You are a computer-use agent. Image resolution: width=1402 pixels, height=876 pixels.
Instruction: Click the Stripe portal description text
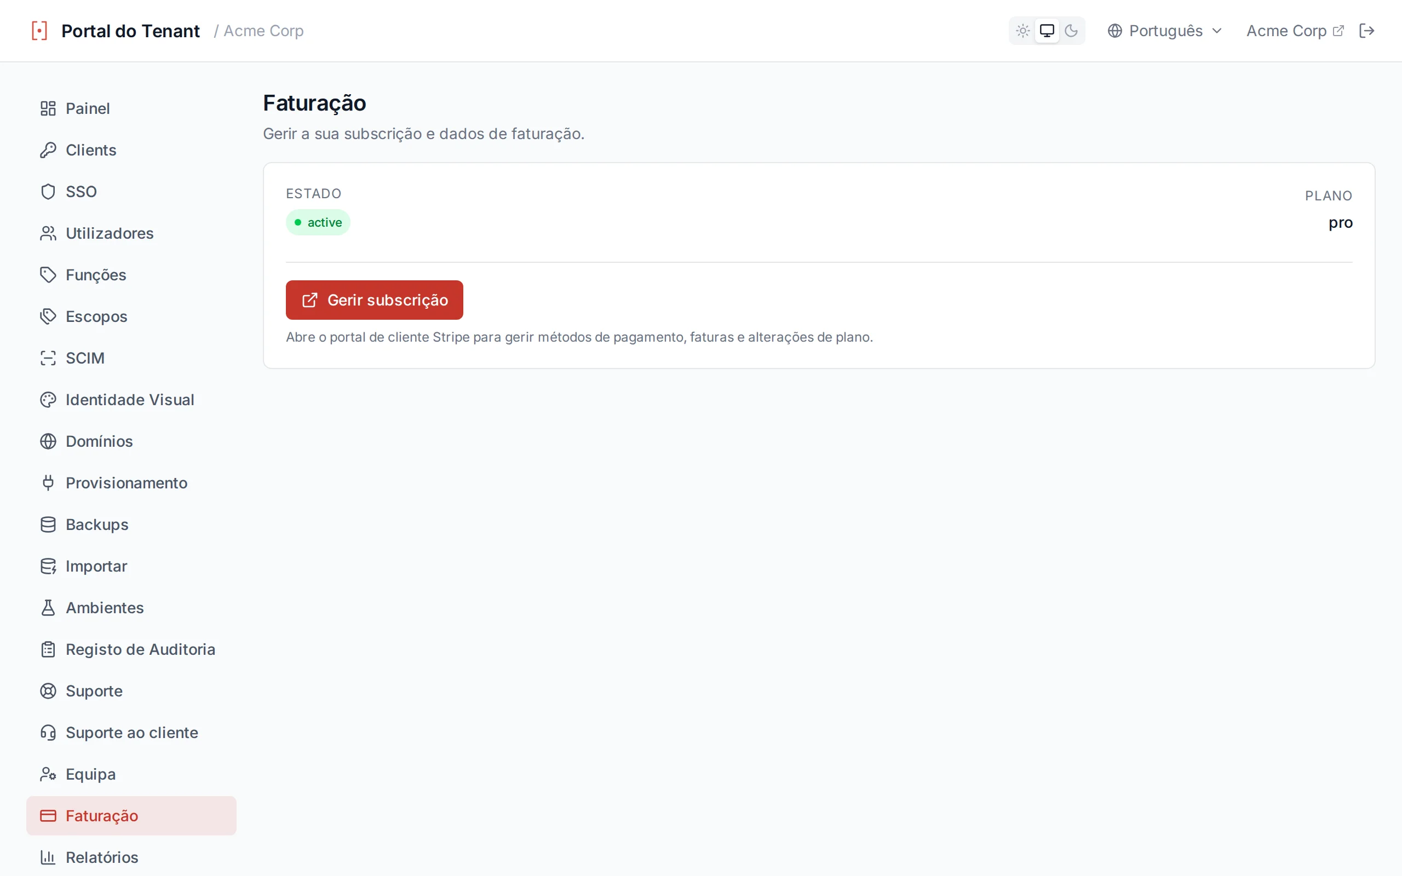(x=579, y=337)
